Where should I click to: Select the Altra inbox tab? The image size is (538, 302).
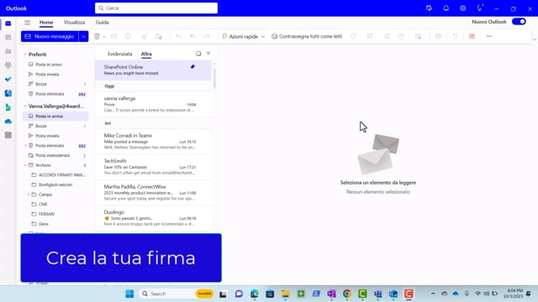(146, 54)
